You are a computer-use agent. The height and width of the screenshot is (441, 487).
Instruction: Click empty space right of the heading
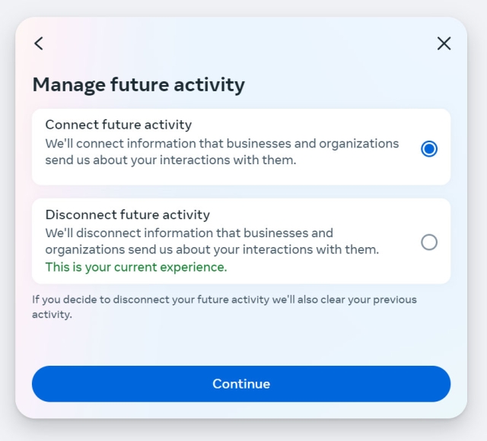pyautogui.click(x=350, y=84)
